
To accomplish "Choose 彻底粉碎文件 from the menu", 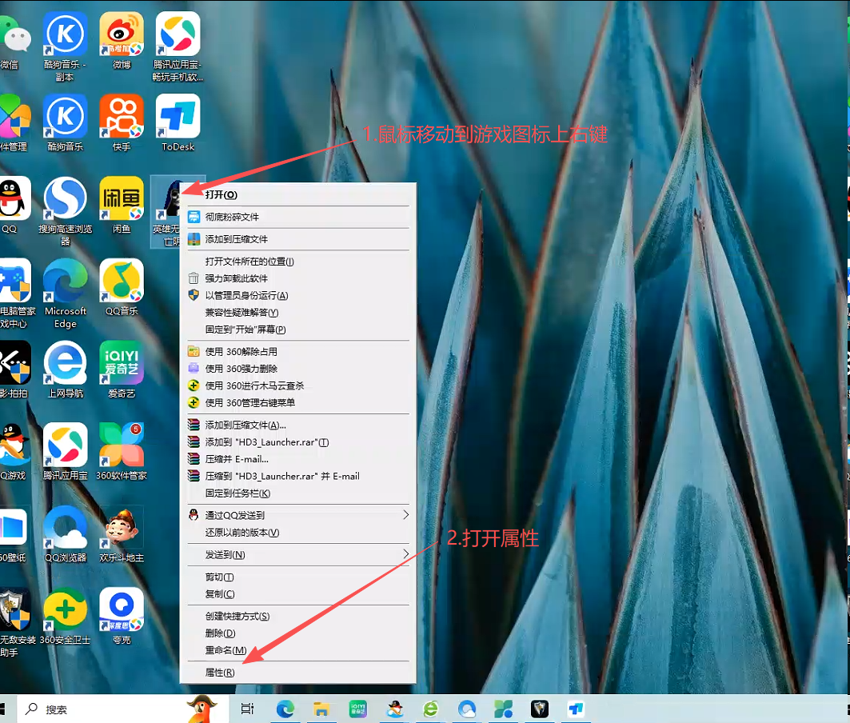I will pos(232,217).
